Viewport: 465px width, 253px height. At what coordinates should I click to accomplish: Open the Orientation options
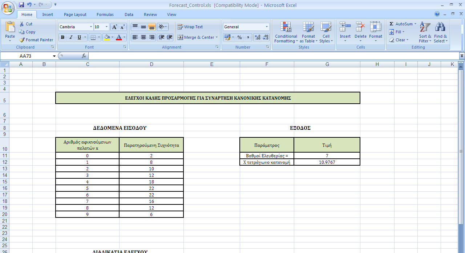(x=162, y=27)
